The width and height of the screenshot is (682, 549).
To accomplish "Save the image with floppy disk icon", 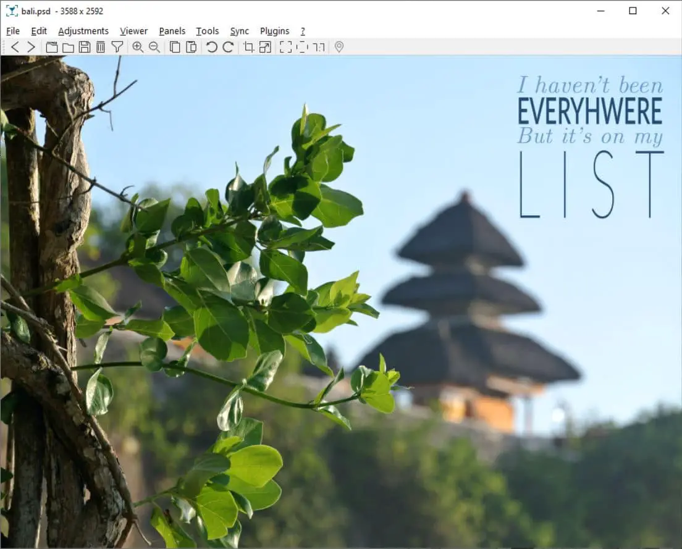I will coord(85,47).
